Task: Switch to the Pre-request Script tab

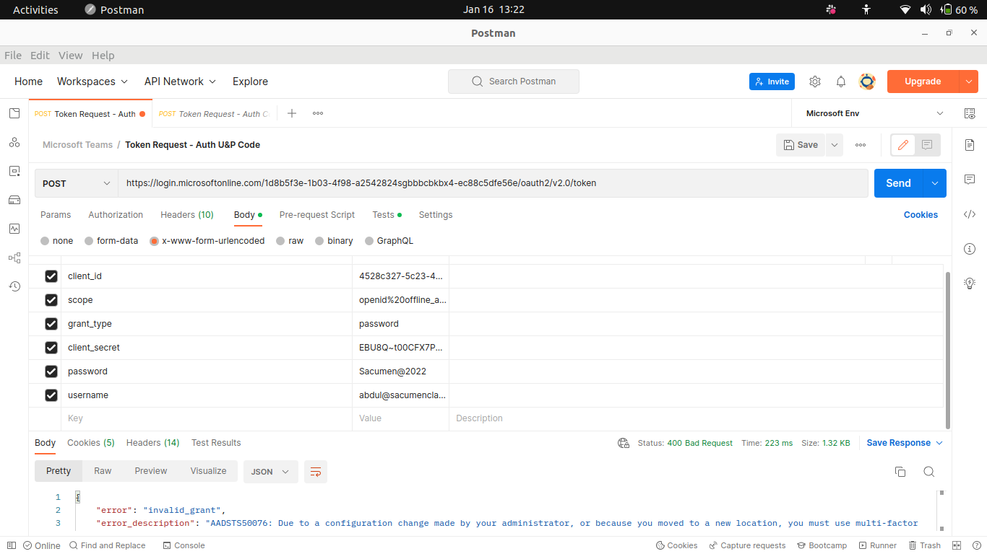Action: pos(317,215)
